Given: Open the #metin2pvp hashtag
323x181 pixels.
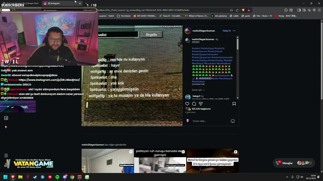Looking at the screenshot, I should pos(208,48).
